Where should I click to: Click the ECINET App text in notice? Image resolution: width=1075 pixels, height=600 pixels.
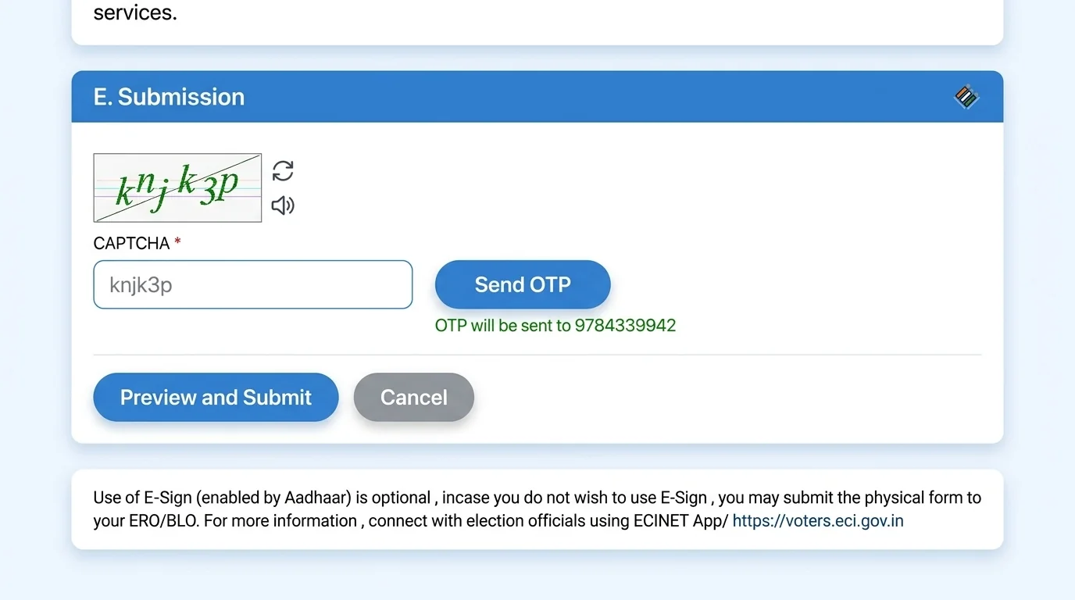(676, 521)
